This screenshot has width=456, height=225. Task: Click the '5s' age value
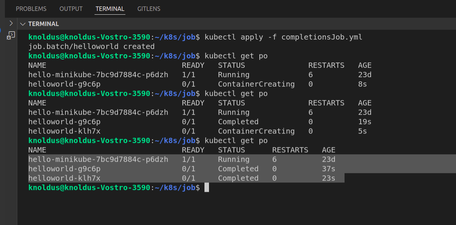[x=362, y=131]
